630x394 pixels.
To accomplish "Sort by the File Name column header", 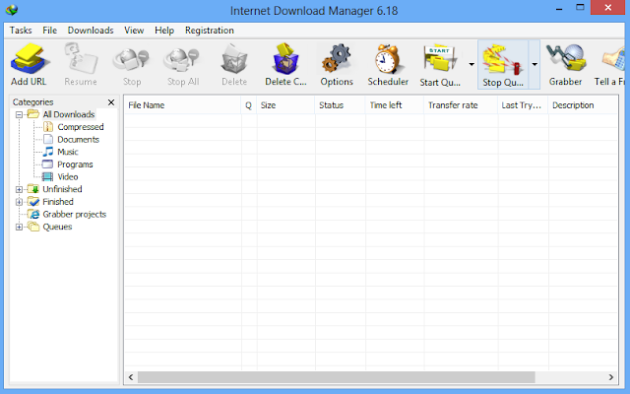I will click(x=182, y=105).
